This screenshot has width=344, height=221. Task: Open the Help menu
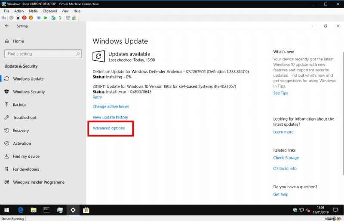77,11
